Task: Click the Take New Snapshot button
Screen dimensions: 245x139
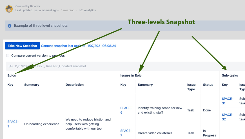Action: [22, 46]
